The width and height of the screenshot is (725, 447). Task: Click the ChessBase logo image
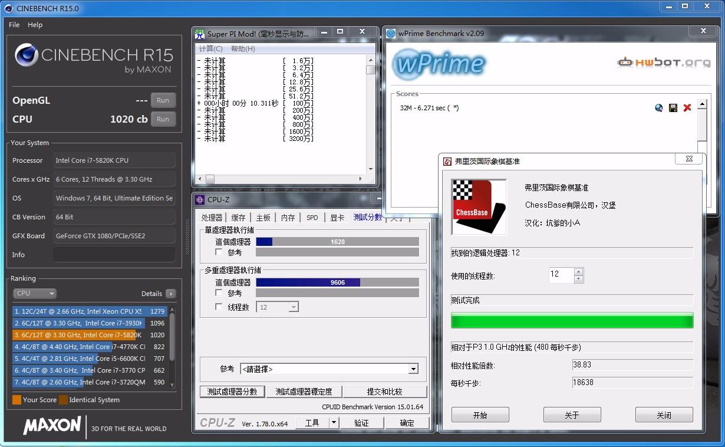479,207
